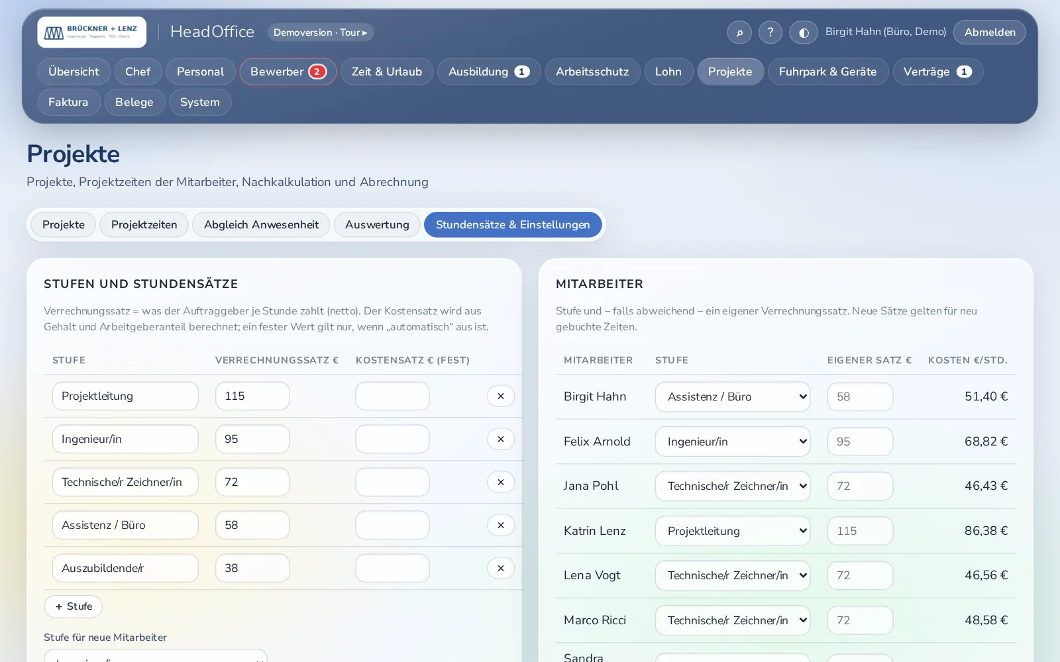Viewport: 1060px width, 662px height.
Task: Click the Abmelden logout button
Action: point(990,32)
